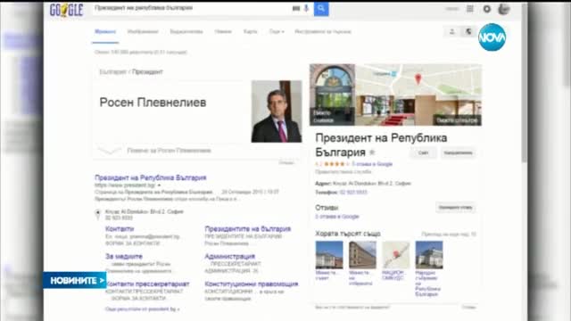Open the Конституционни правомощия sitelink
Image resolution: width=571 pixels, height=321 pixels.
(x=252, y=284)
